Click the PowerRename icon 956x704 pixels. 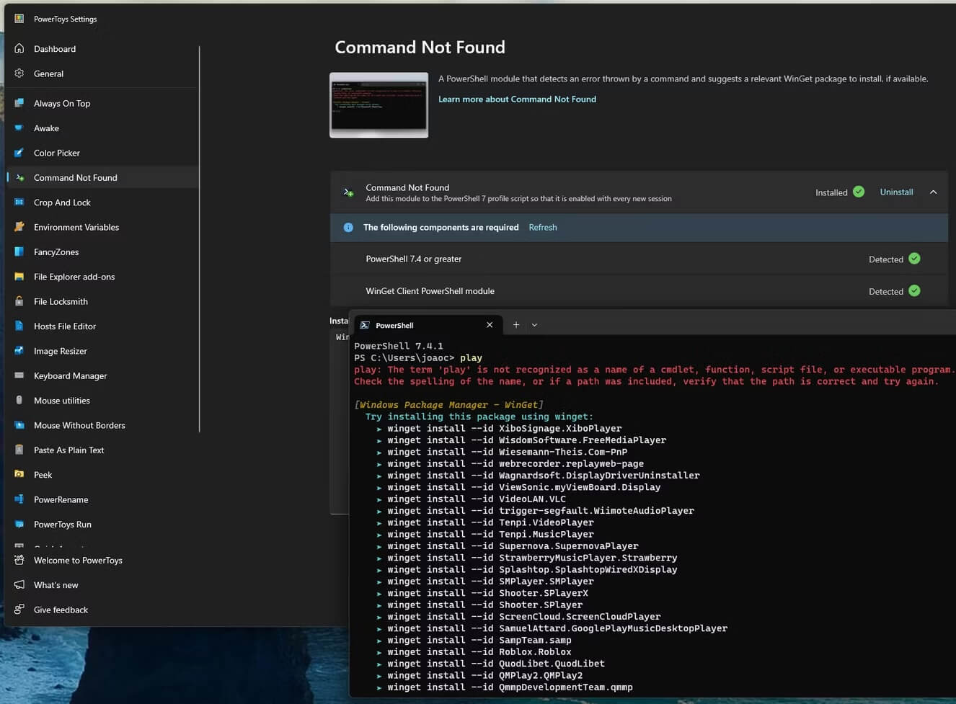(x=19, y=499)
